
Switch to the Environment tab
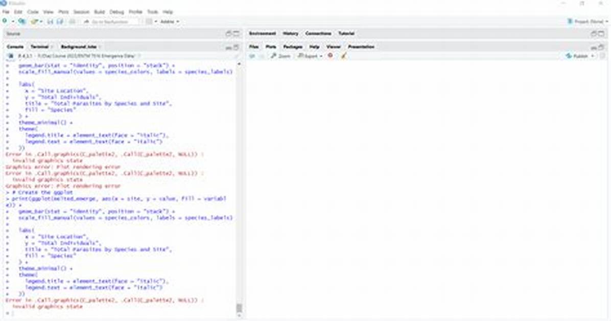(262, 34)
